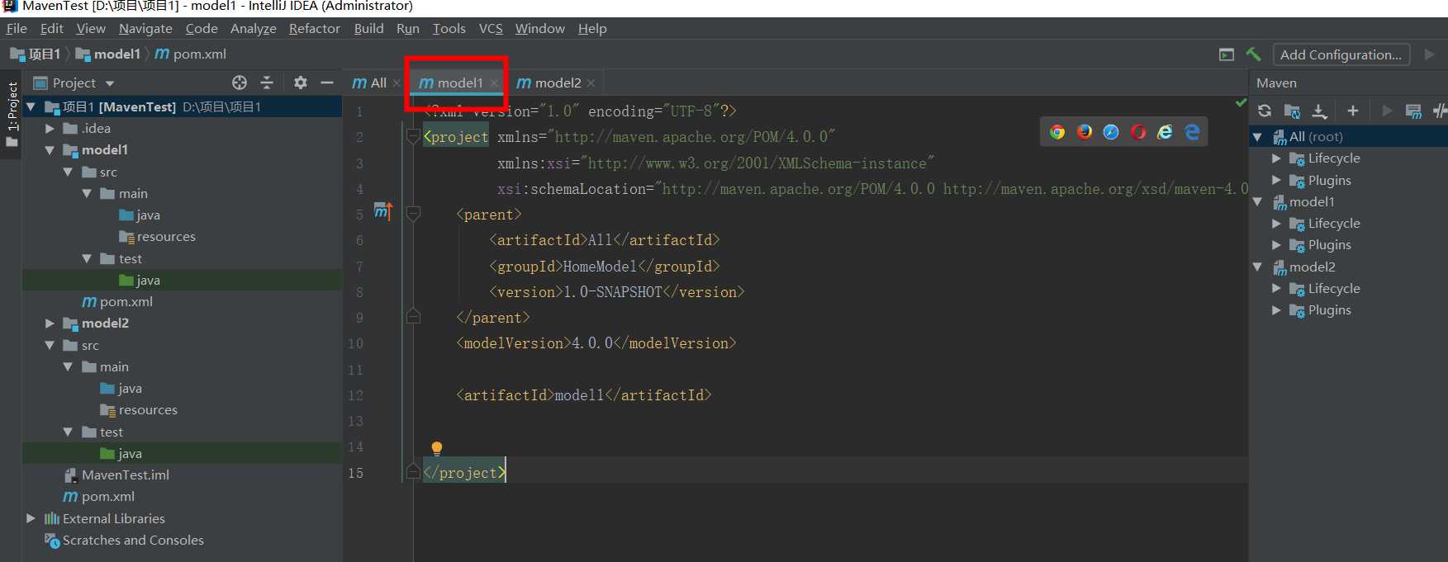
Task: Open pom in Chrome browser icon
Action: pos(1057,132)
